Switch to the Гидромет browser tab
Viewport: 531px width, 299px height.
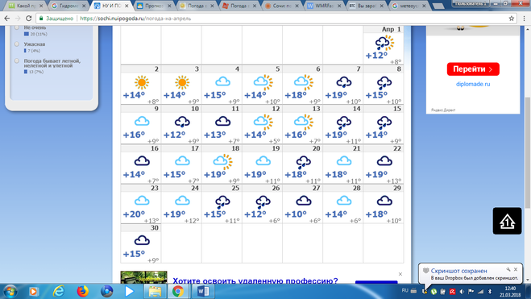pos(68,6)
